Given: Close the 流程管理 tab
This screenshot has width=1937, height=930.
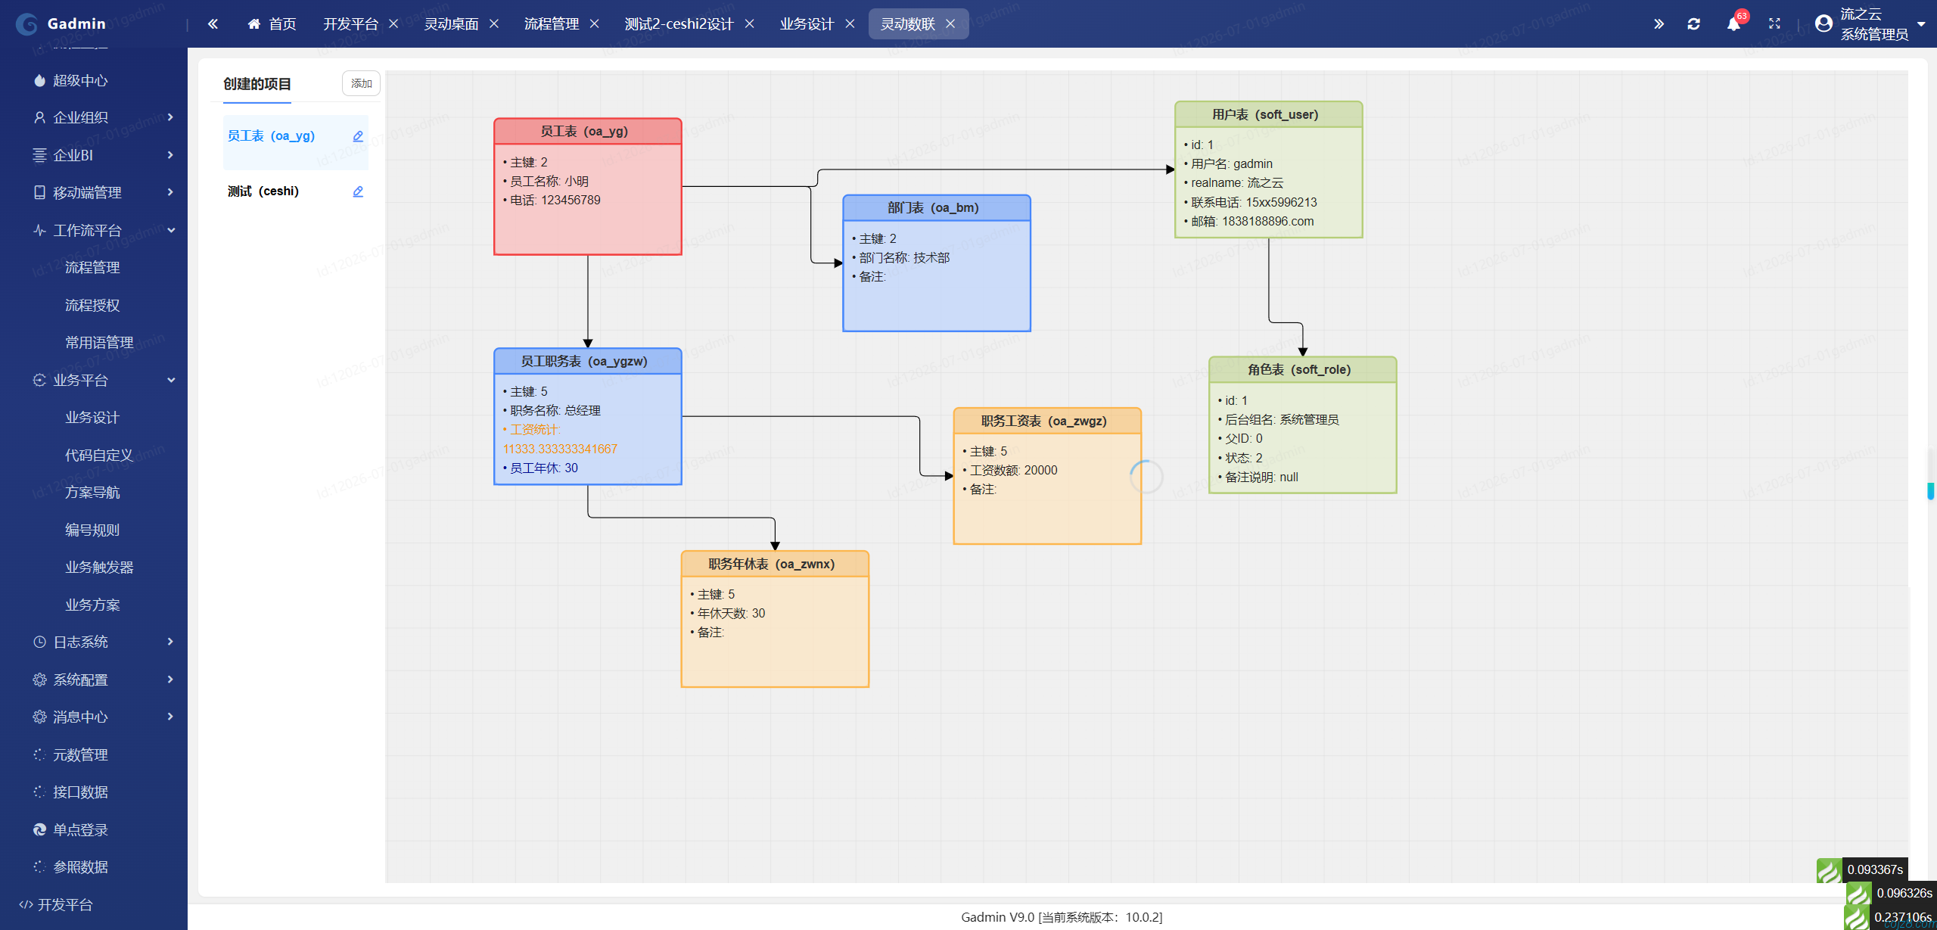Looking at the screenshot, I should tap(595, 23).
